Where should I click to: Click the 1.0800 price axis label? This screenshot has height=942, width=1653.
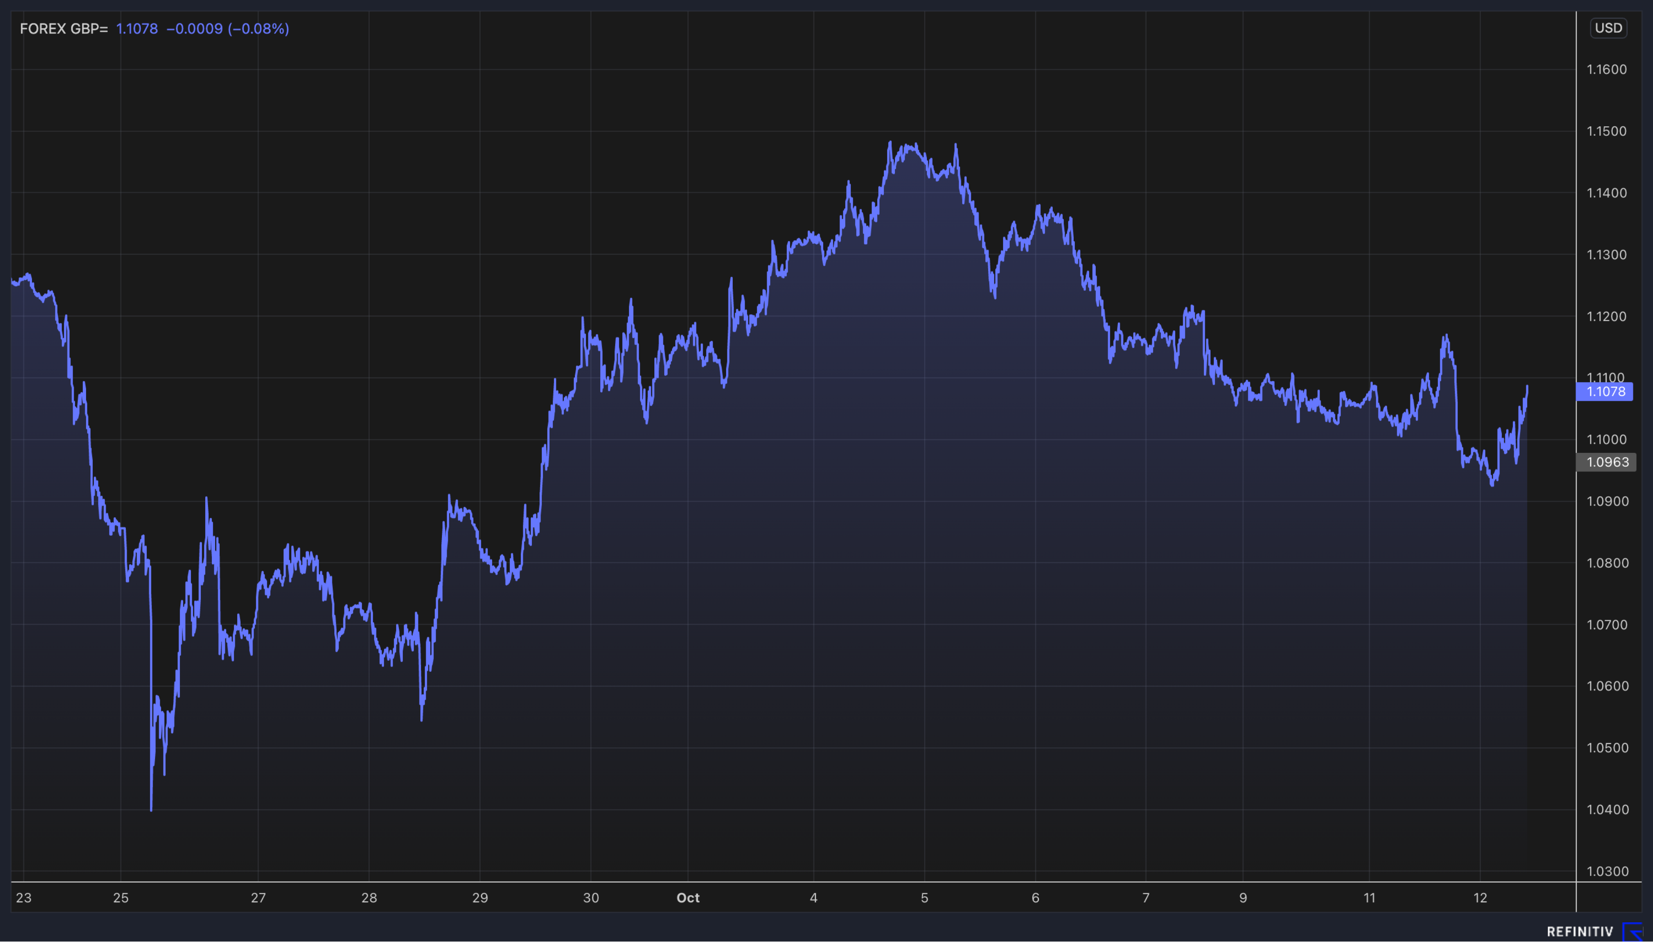(1607, 563)
